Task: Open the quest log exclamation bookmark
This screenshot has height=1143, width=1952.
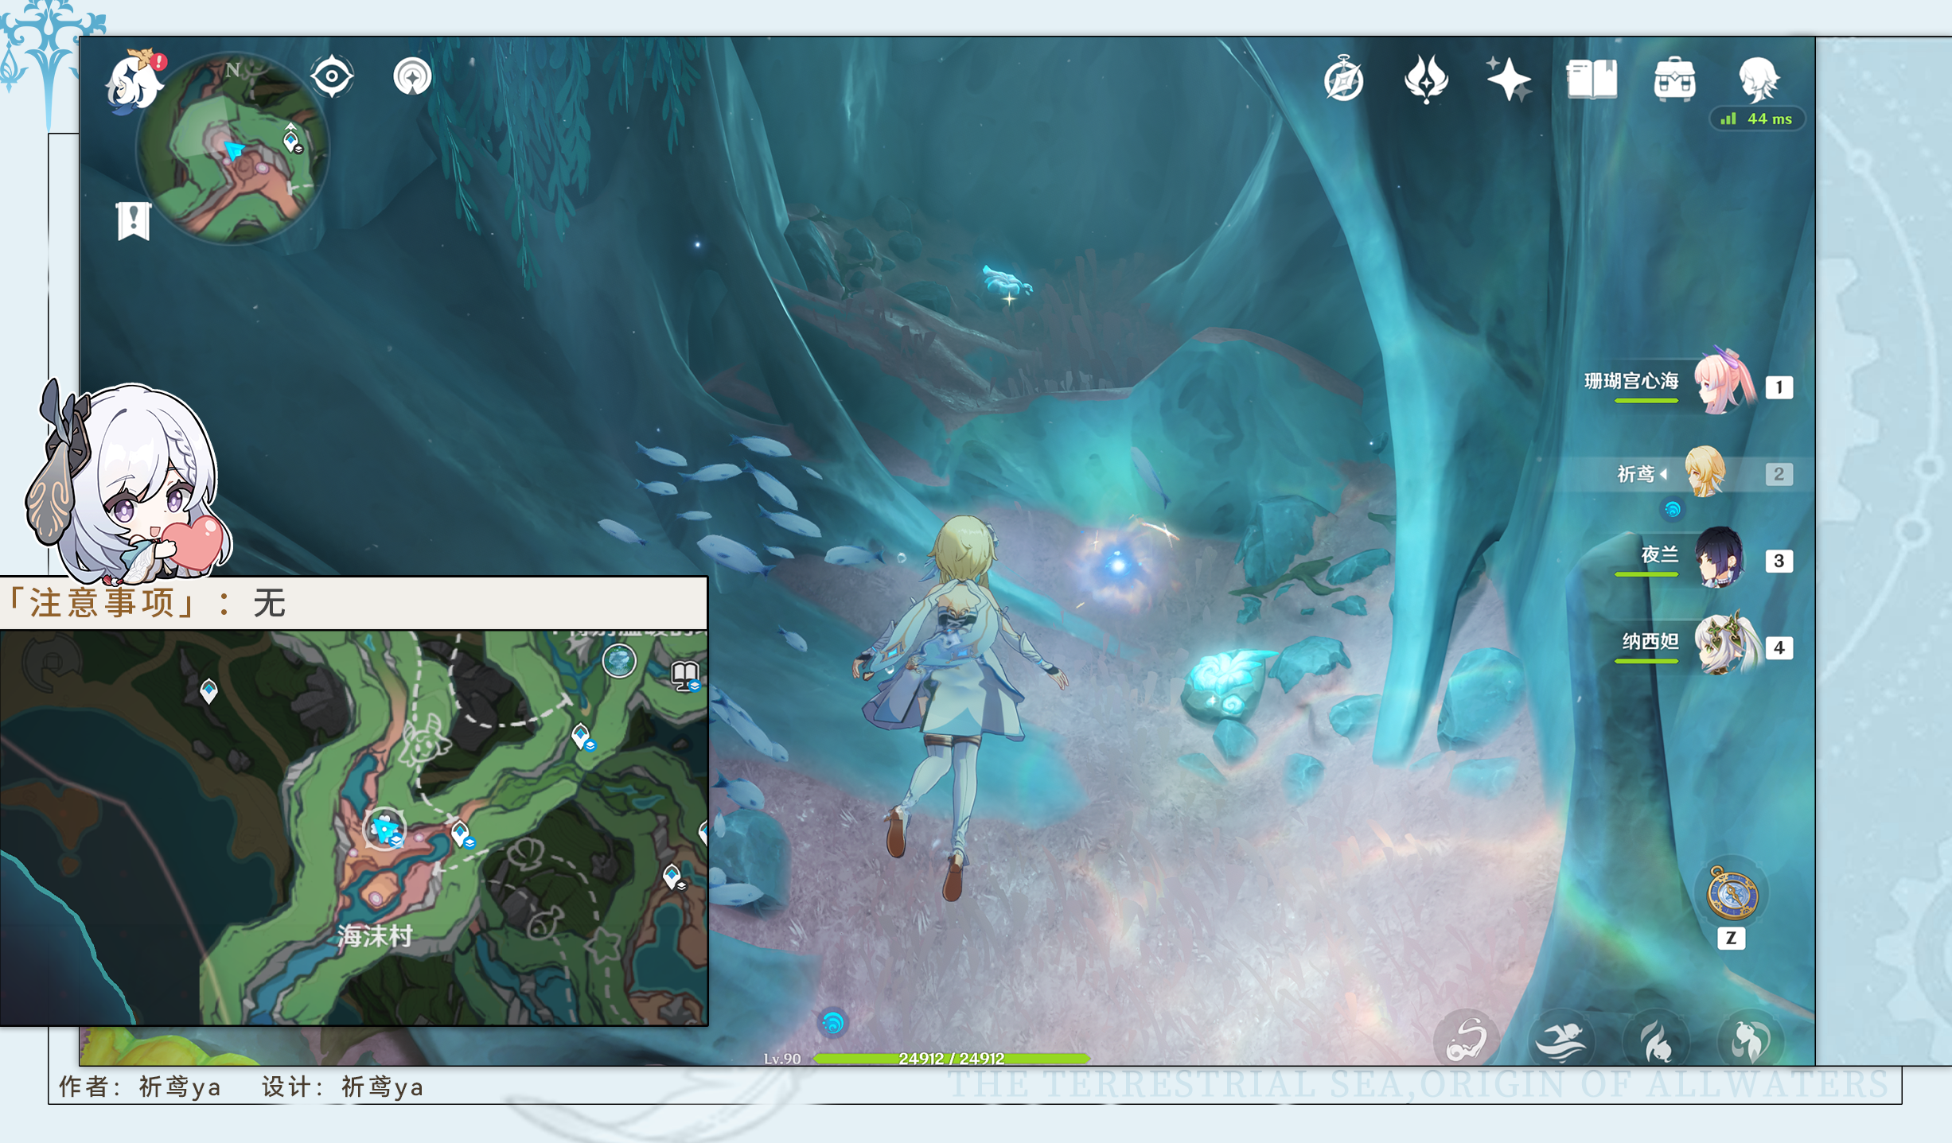Action: pos(133,220)
